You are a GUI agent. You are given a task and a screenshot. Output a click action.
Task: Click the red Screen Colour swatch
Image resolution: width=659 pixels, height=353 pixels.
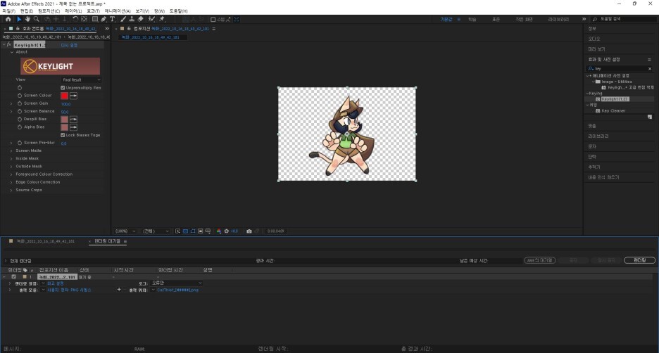click(x=64, y=96)
